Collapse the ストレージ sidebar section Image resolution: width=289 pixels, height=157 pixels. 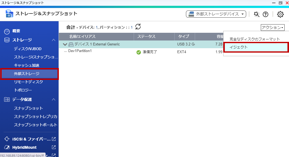pyautogui.click(x=54, y=40)
